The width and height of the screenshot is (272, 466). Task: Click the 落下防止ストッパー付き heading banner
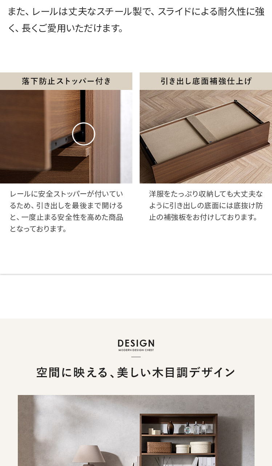[66, 81]
